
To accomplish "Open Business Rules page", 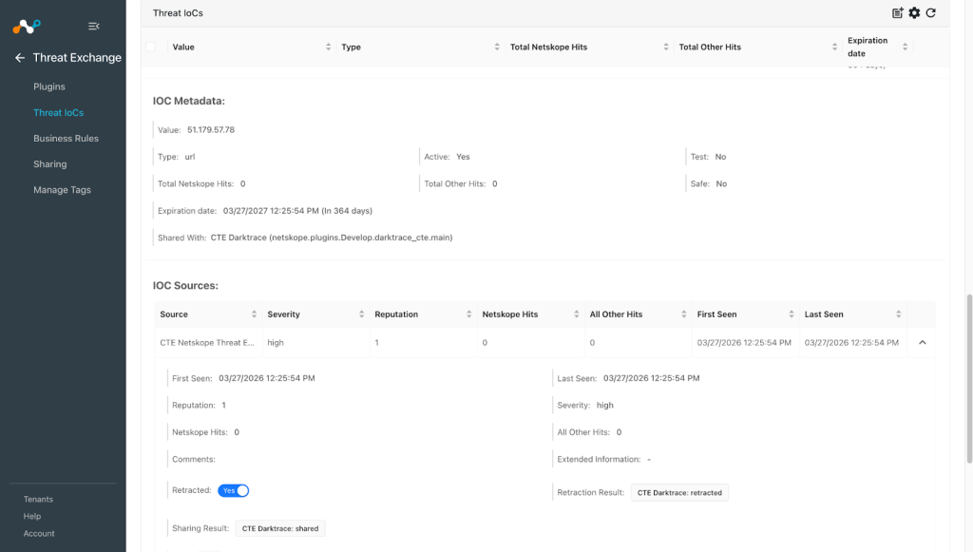I will point(66,139).
